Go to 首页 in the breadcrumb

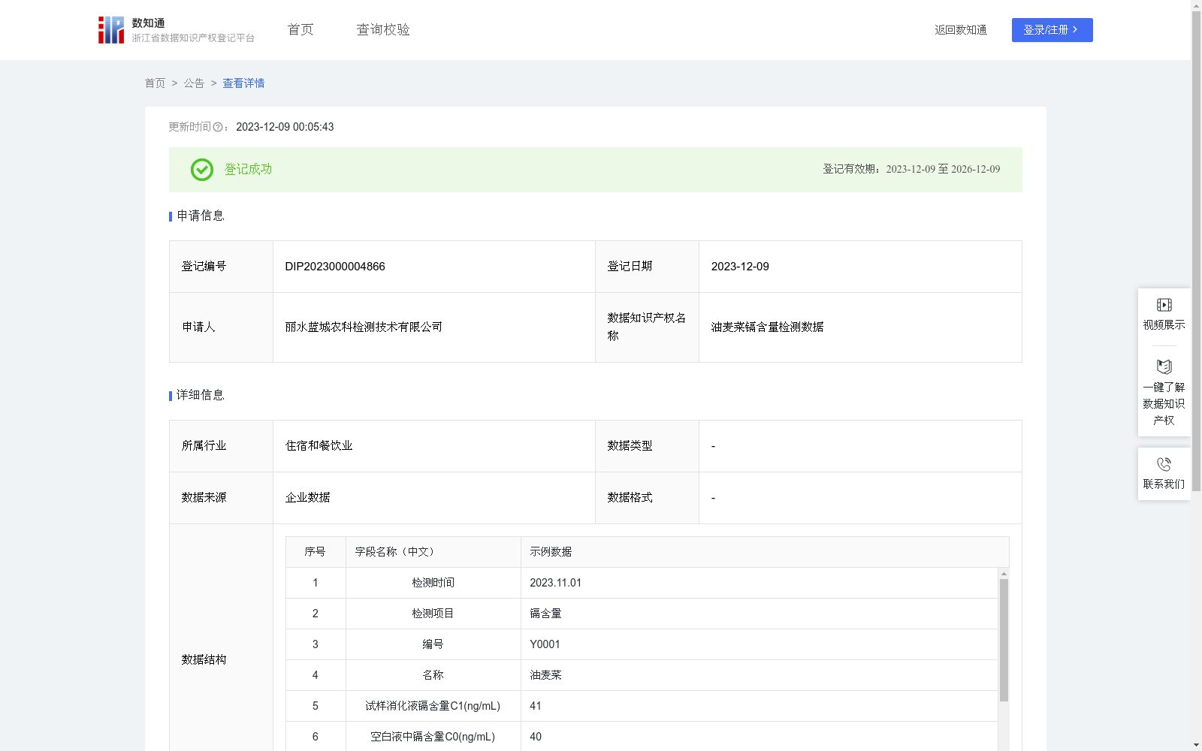pos(155,83)
